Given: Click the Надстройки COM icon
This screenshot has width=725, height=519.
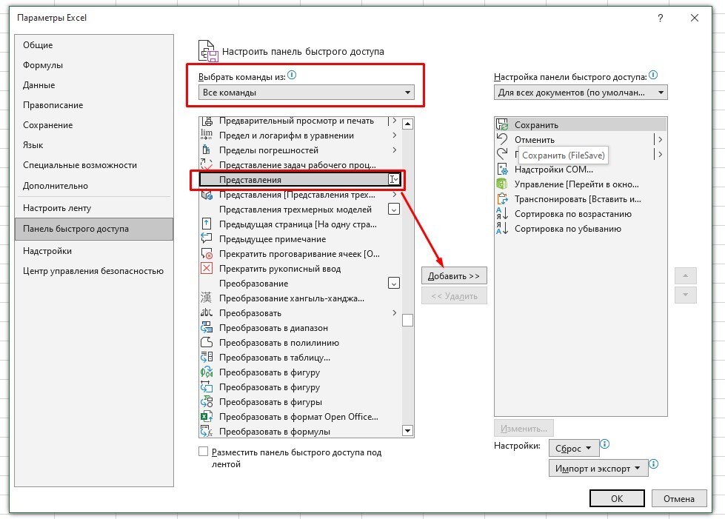Looking at the screenshot, I should [502, 169].
